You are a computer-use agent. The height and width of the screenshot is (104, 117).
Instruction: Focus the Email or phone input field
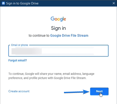click(x=58, y=51)
